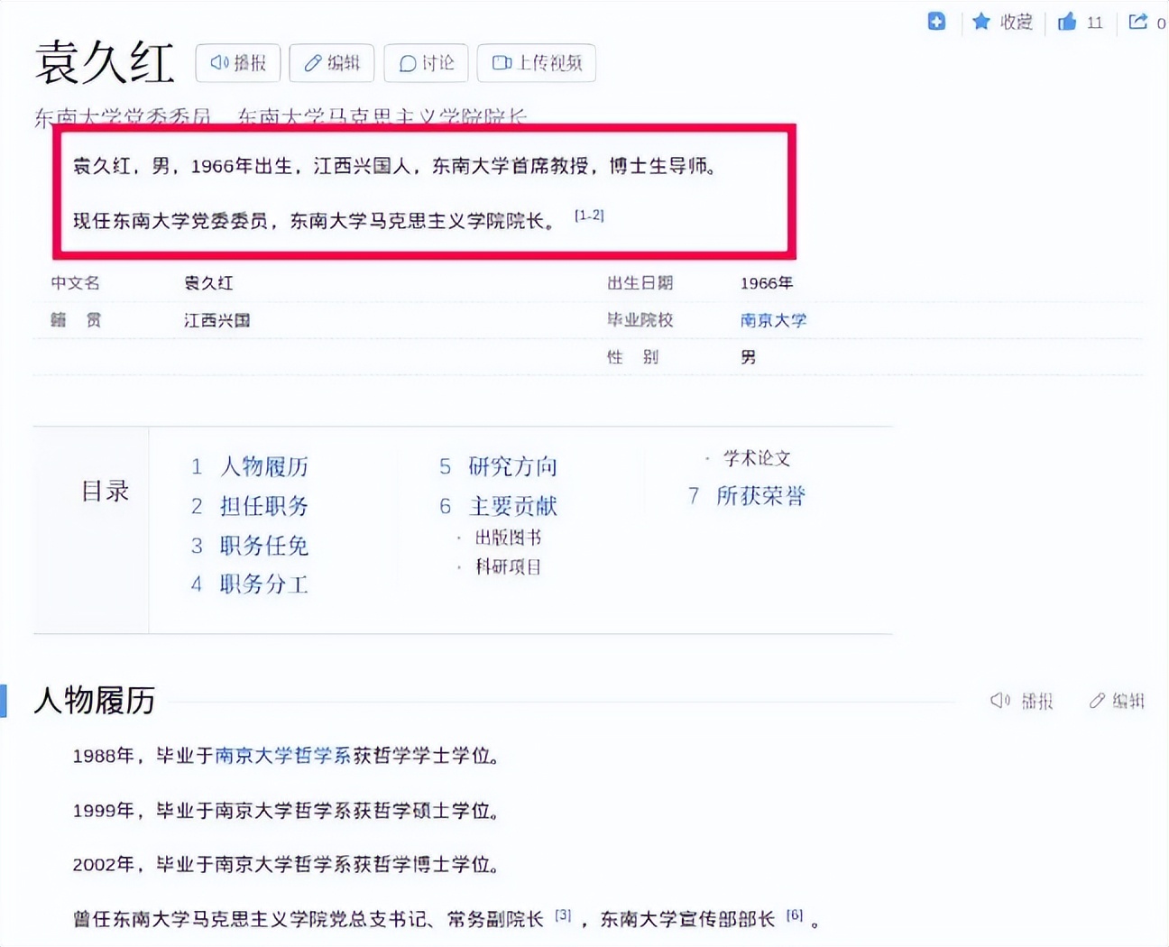This screenshot has height=947, width=1169.
Task: Play page audio via 播报 speaker icon
Action: click(218, 63)
